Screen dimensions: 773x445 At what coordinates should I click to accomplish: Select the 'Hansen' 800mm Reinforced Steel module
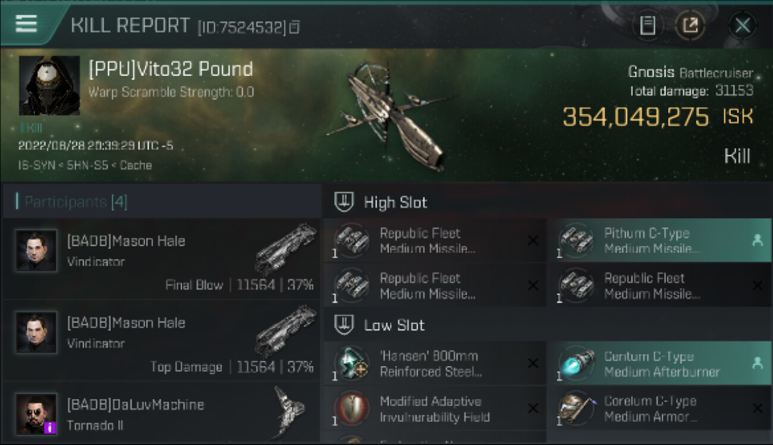pos(435,364)
